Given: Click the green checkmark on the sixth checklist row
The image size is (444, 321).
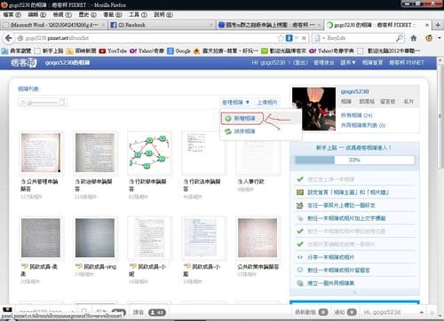Looking at the screenshot, I should coord(300,244).
